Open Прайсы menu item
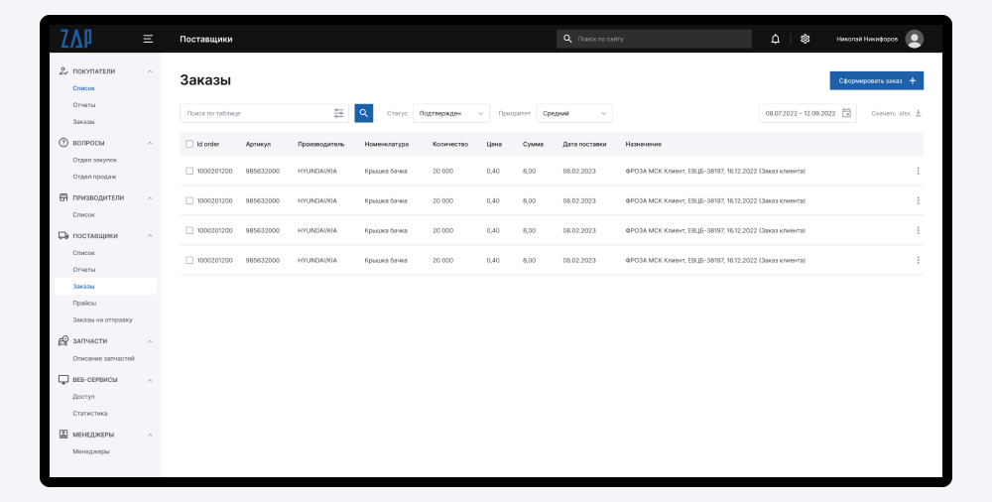992x502 pixels. coord(84,304)
